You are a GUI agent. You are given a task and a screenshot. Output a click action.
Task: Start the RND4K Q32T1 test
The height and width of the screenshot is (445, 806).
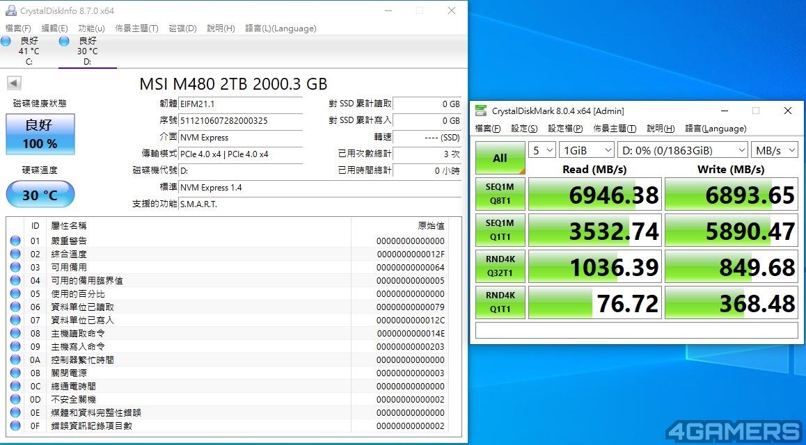click(500, 266)
